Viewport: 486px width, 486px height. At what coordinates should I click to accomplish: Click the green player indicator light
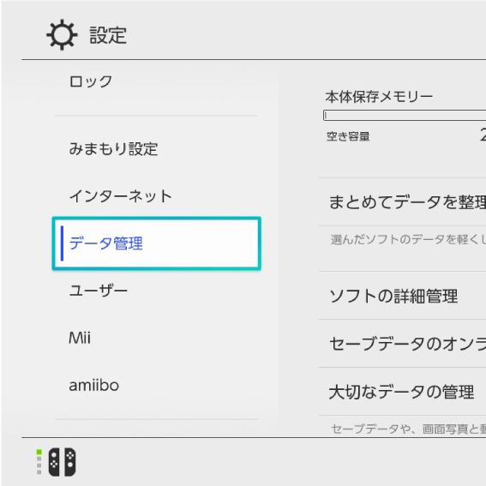(x=39, y=452)
